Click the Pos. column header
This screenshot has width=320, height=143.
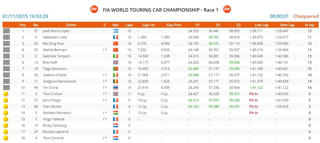click(23, 25)
